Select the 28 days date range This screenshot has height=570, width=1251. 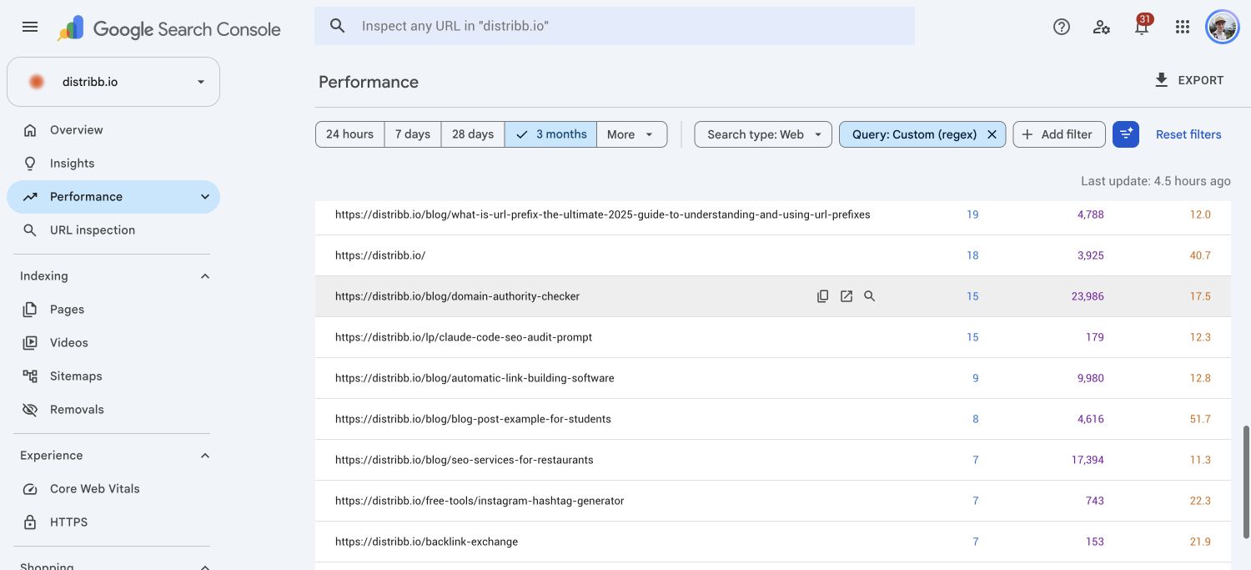click(x=473, y=134)
